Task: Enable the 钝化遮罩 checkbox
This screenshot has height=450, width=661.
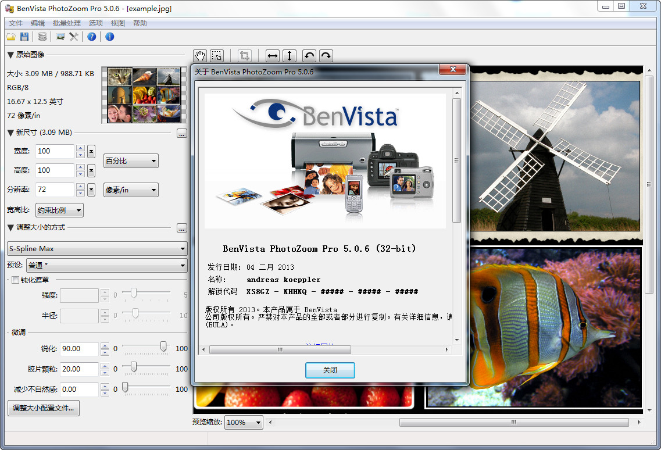Action: (16, 280)
